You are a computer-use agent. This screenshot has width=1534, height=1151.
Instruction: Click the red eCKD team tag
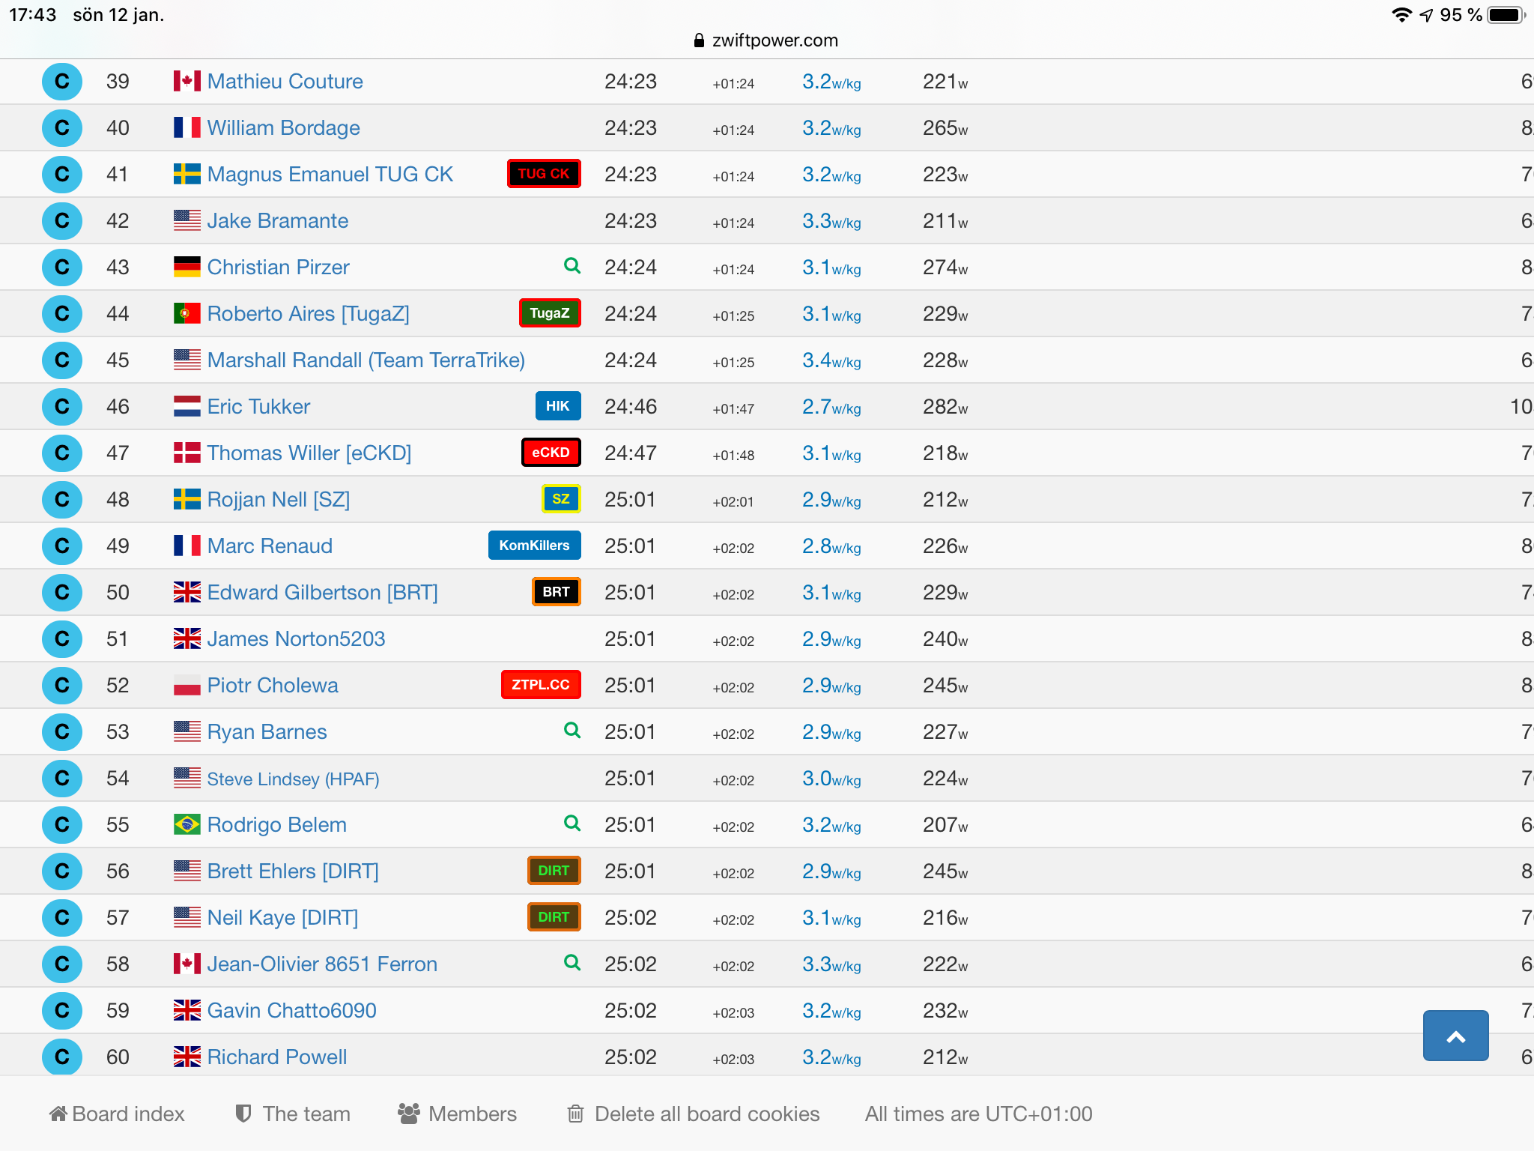pos(551,453)
